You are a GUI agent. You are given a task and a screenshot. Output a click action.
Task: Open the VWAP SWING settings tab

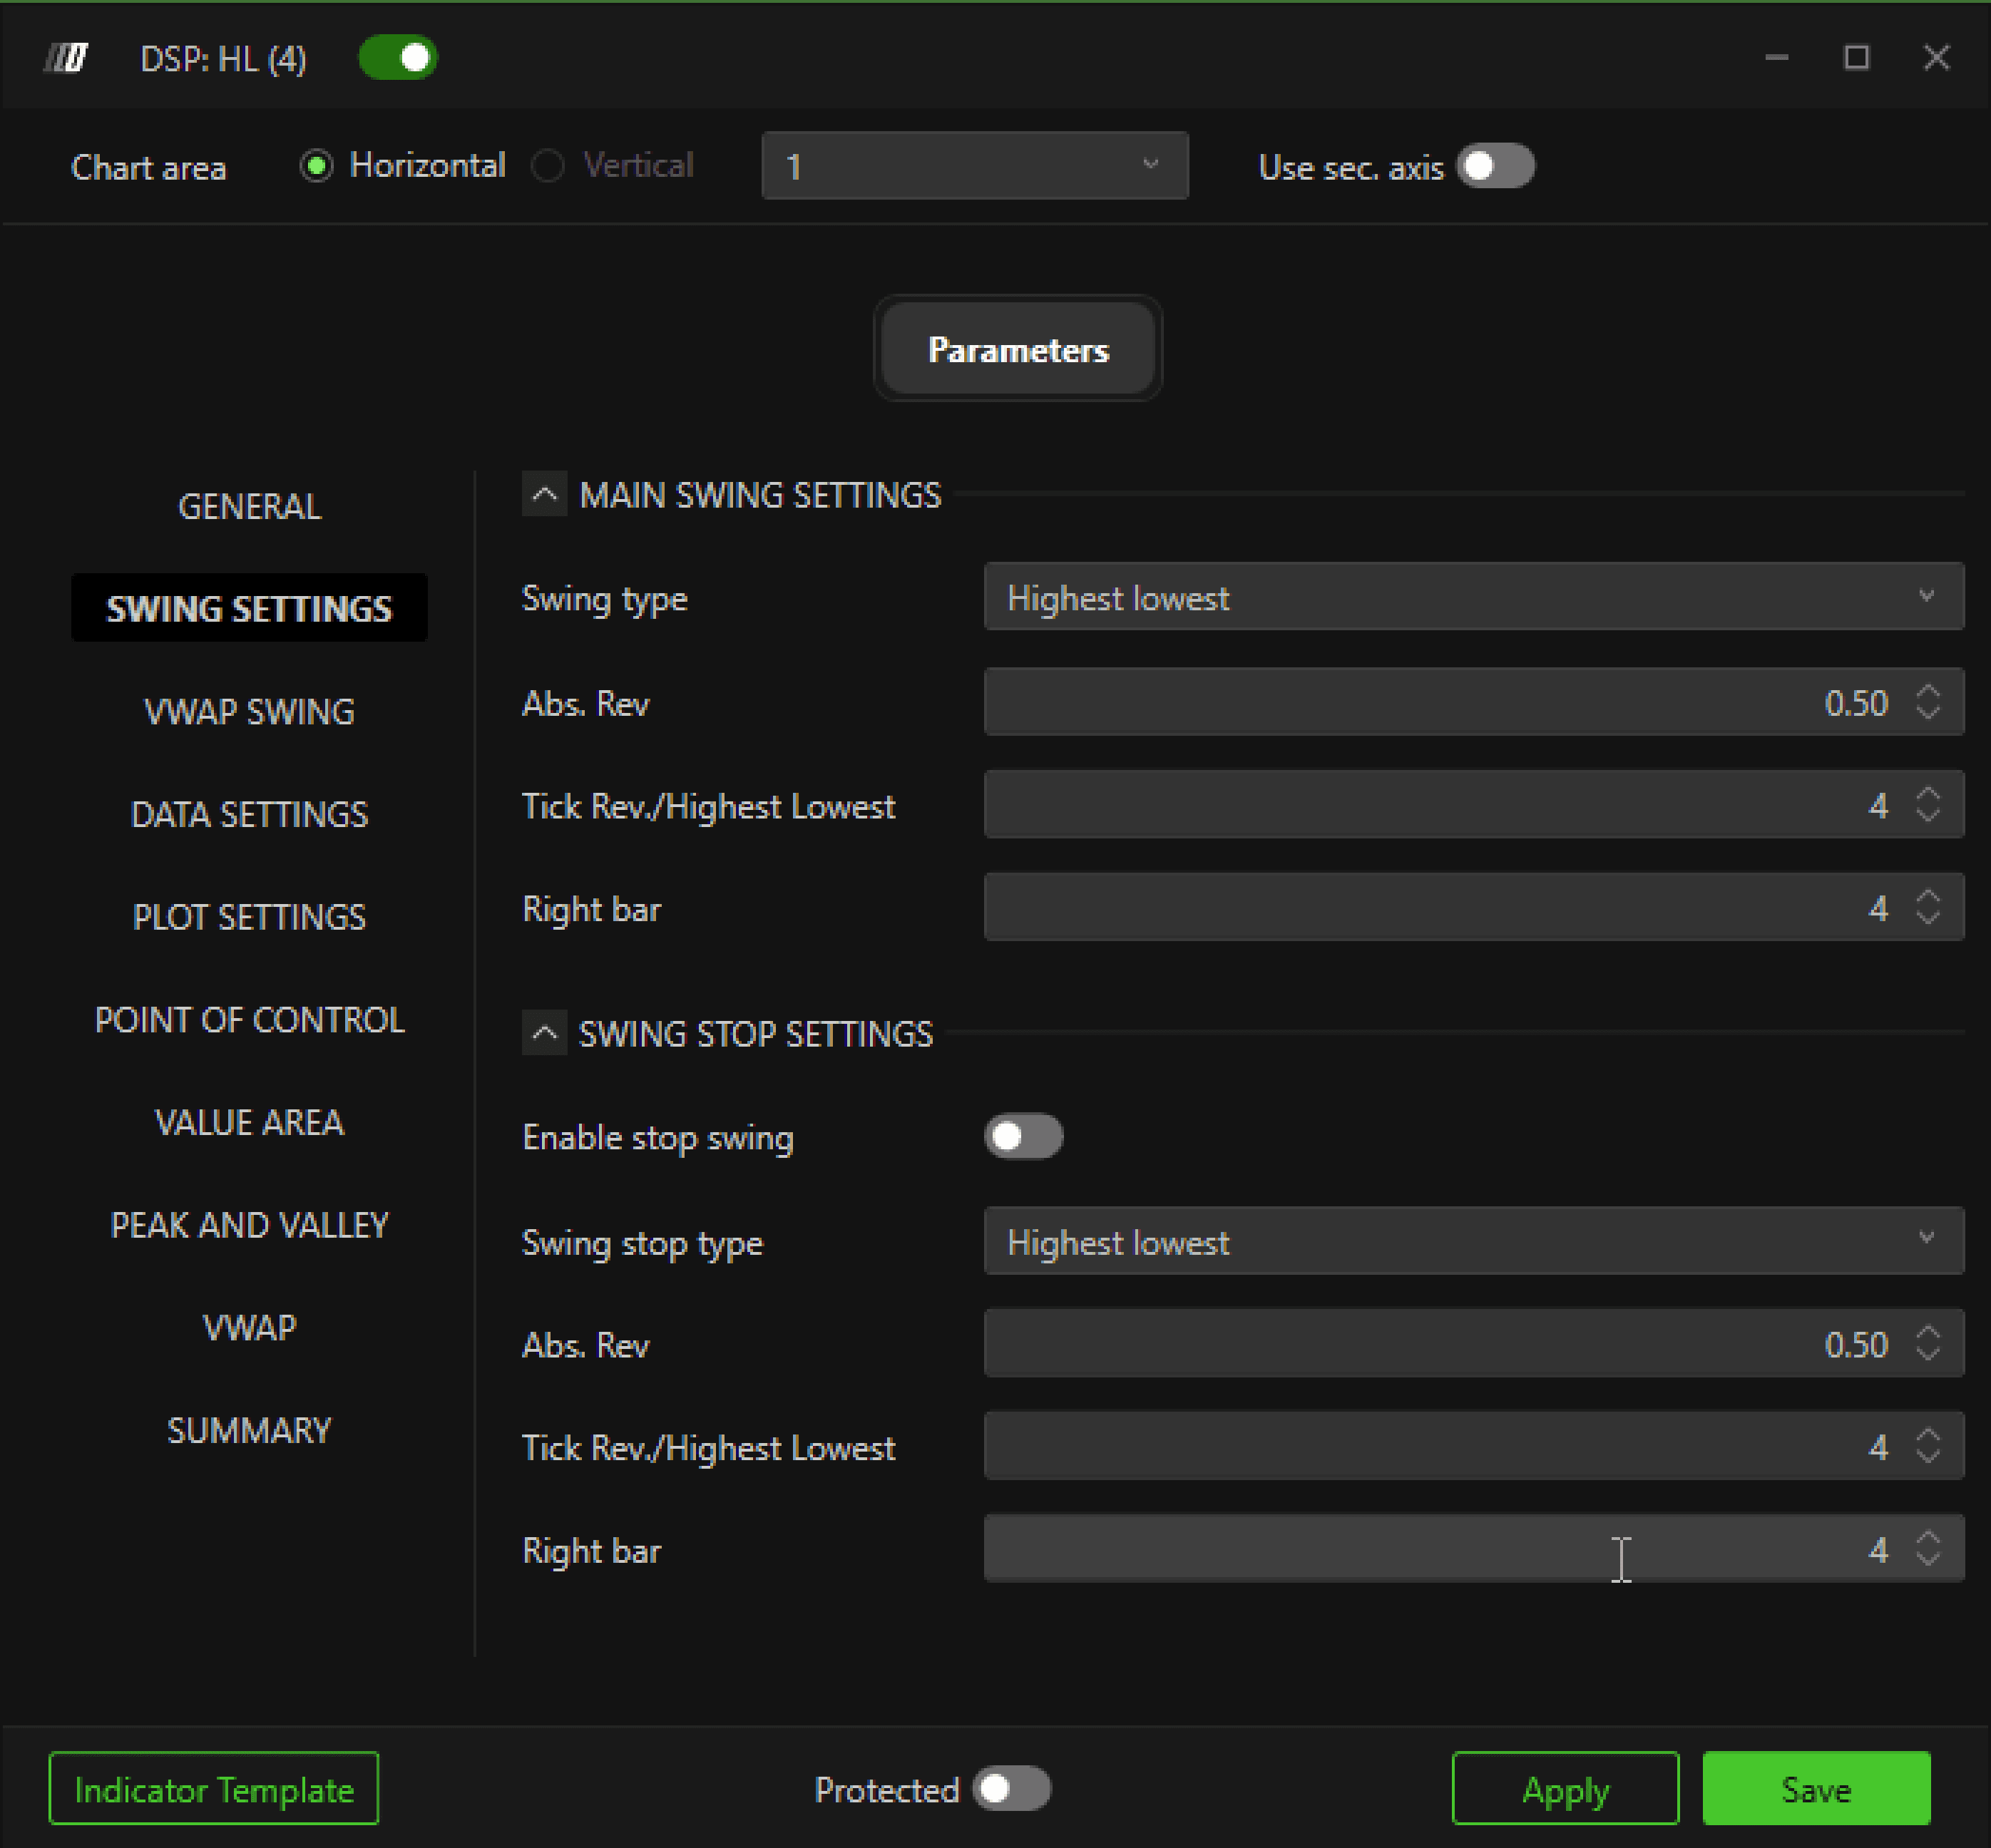pos(249,712)
